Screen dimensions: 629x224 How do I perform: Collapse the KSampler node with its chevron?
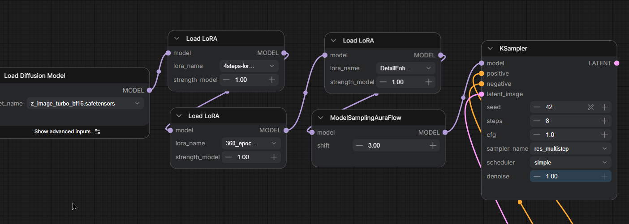pos(490,48)
